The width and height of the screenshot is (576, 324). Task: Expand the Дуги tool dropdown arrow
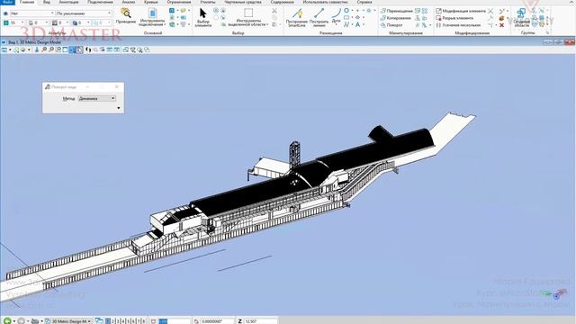coord(336,25)
